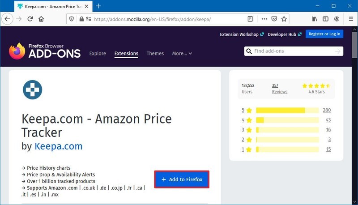358x205 pixels.
Task: Open the Keepa.com author link
Action: click(x=59, y=146)
